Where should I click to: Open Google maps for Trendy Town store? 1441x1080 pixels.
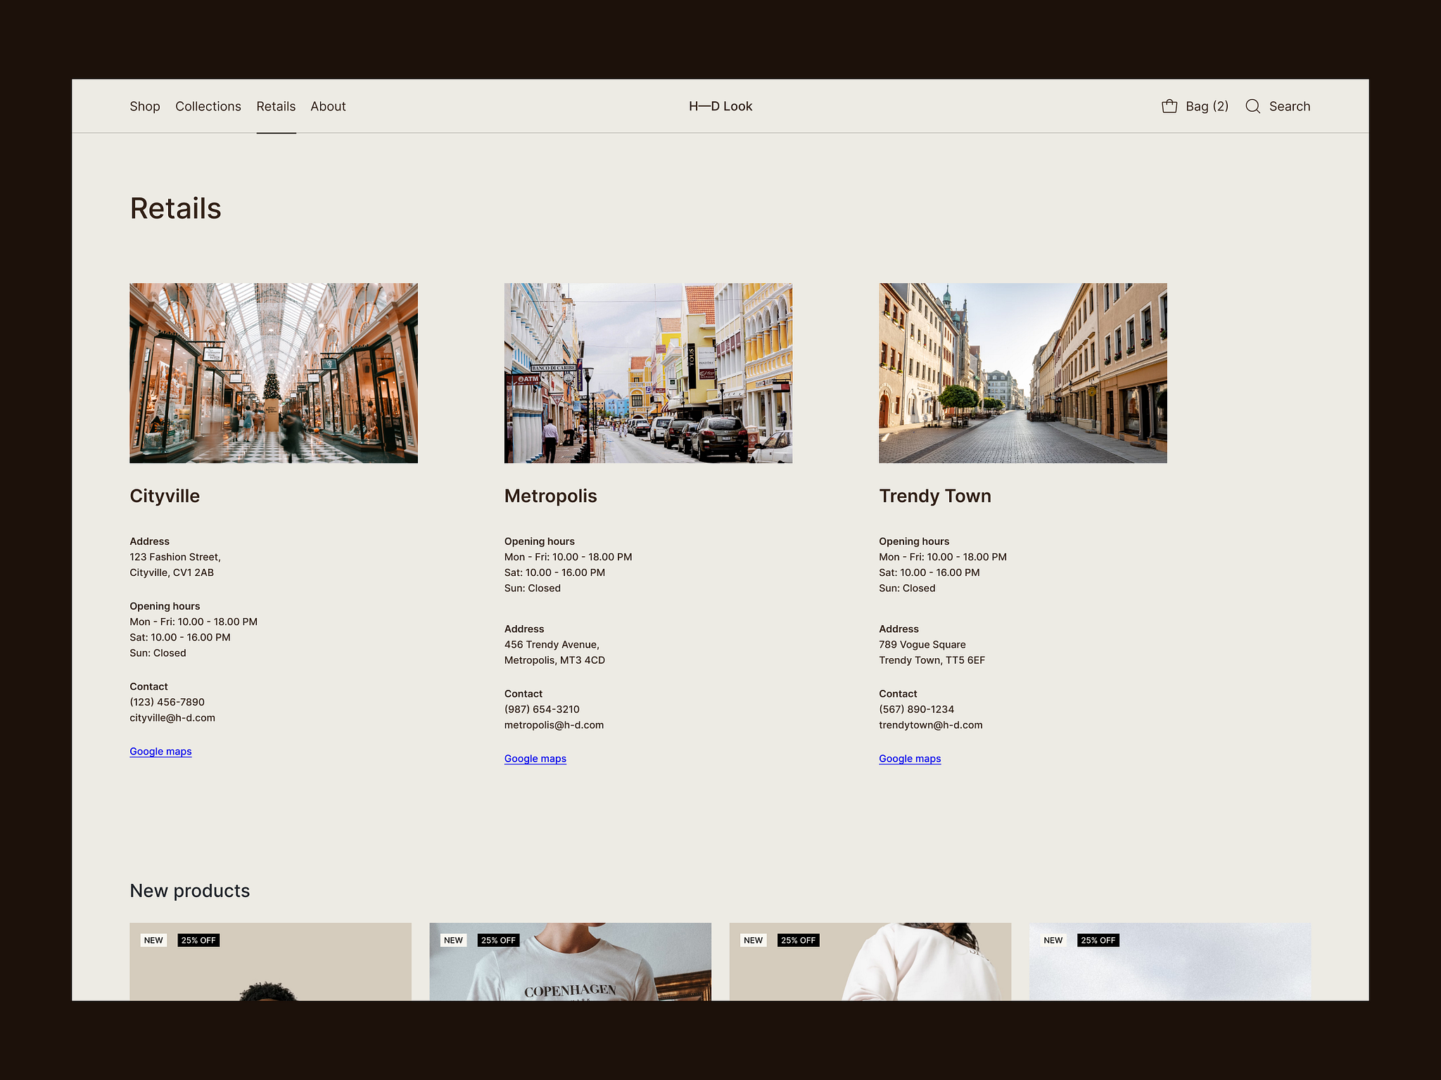pos(910,759)
